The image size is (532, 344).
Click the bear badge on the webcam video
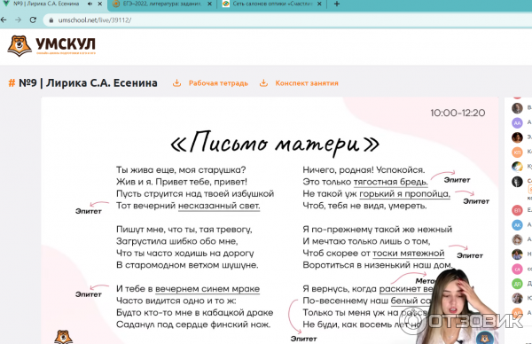[x=484, y=338]
